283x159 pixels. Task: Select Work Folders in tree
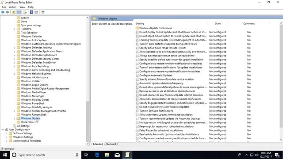28,122
